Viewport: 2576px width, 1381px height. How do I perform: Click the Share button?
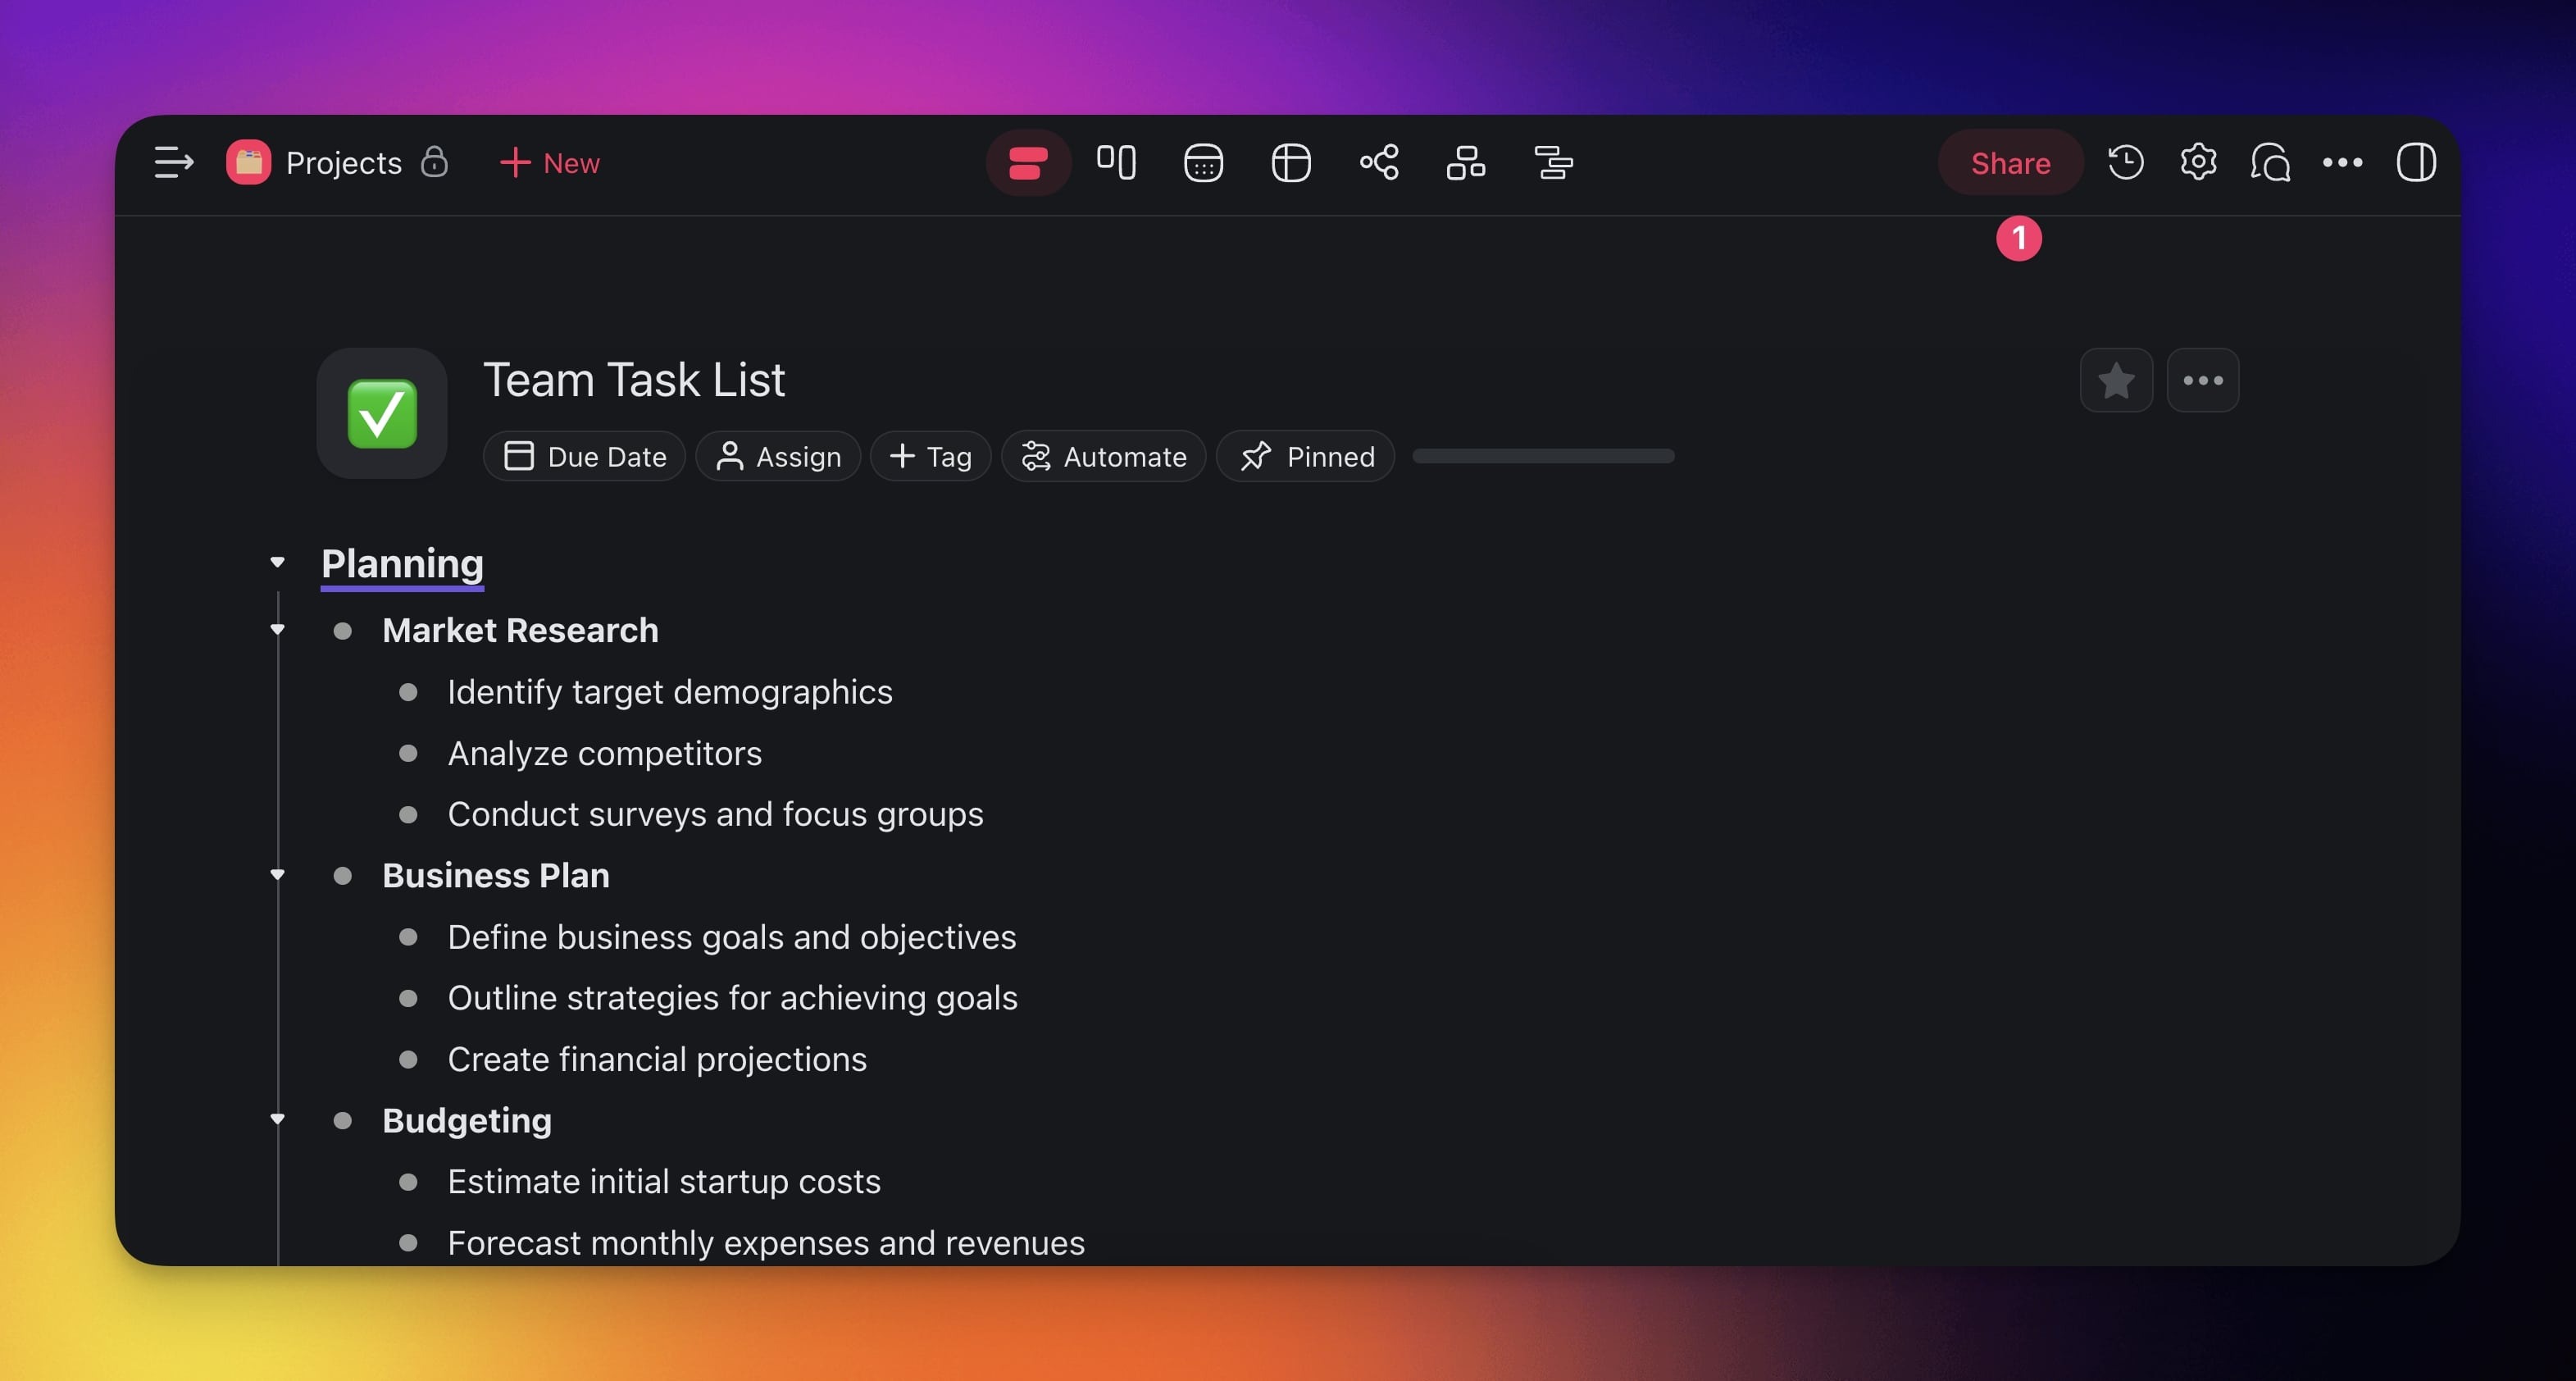(2010, 162)
